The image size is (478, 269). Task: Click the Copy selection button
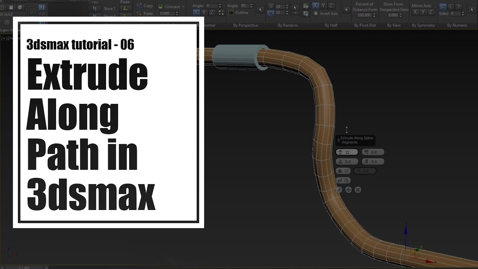tap(145, 6)
